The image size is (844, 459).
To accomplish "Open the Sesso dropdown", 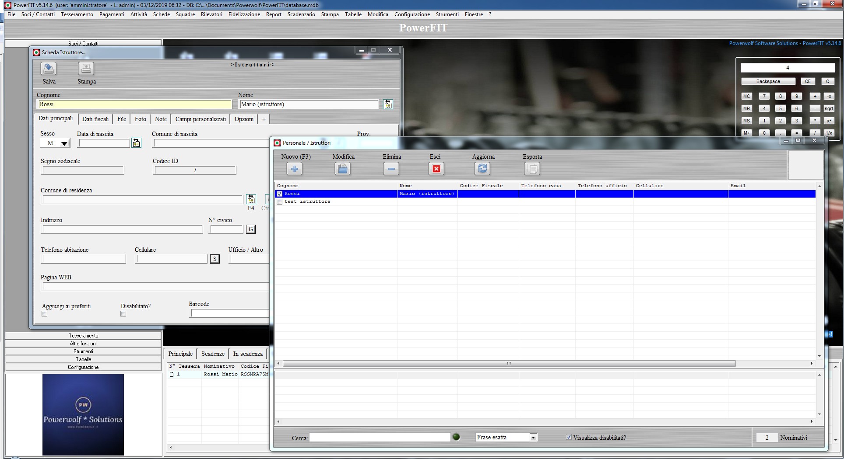I will [x=64, y=143].
